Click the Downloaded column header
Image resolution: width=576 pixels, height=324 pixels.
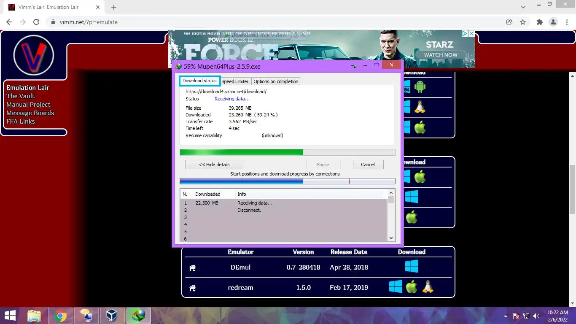point(213,194)
